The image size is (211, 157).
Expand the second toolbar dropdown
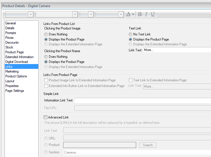[75, 14]
